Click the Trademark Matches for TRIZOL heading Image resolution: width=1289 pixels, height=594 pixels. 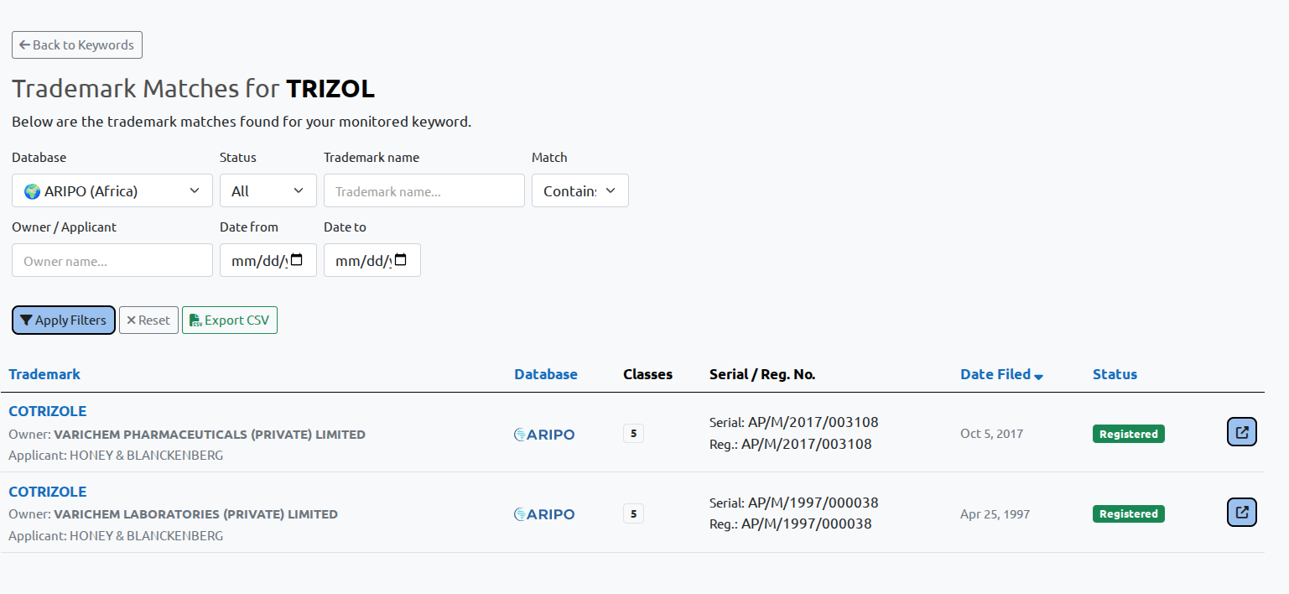click(194, 88)
